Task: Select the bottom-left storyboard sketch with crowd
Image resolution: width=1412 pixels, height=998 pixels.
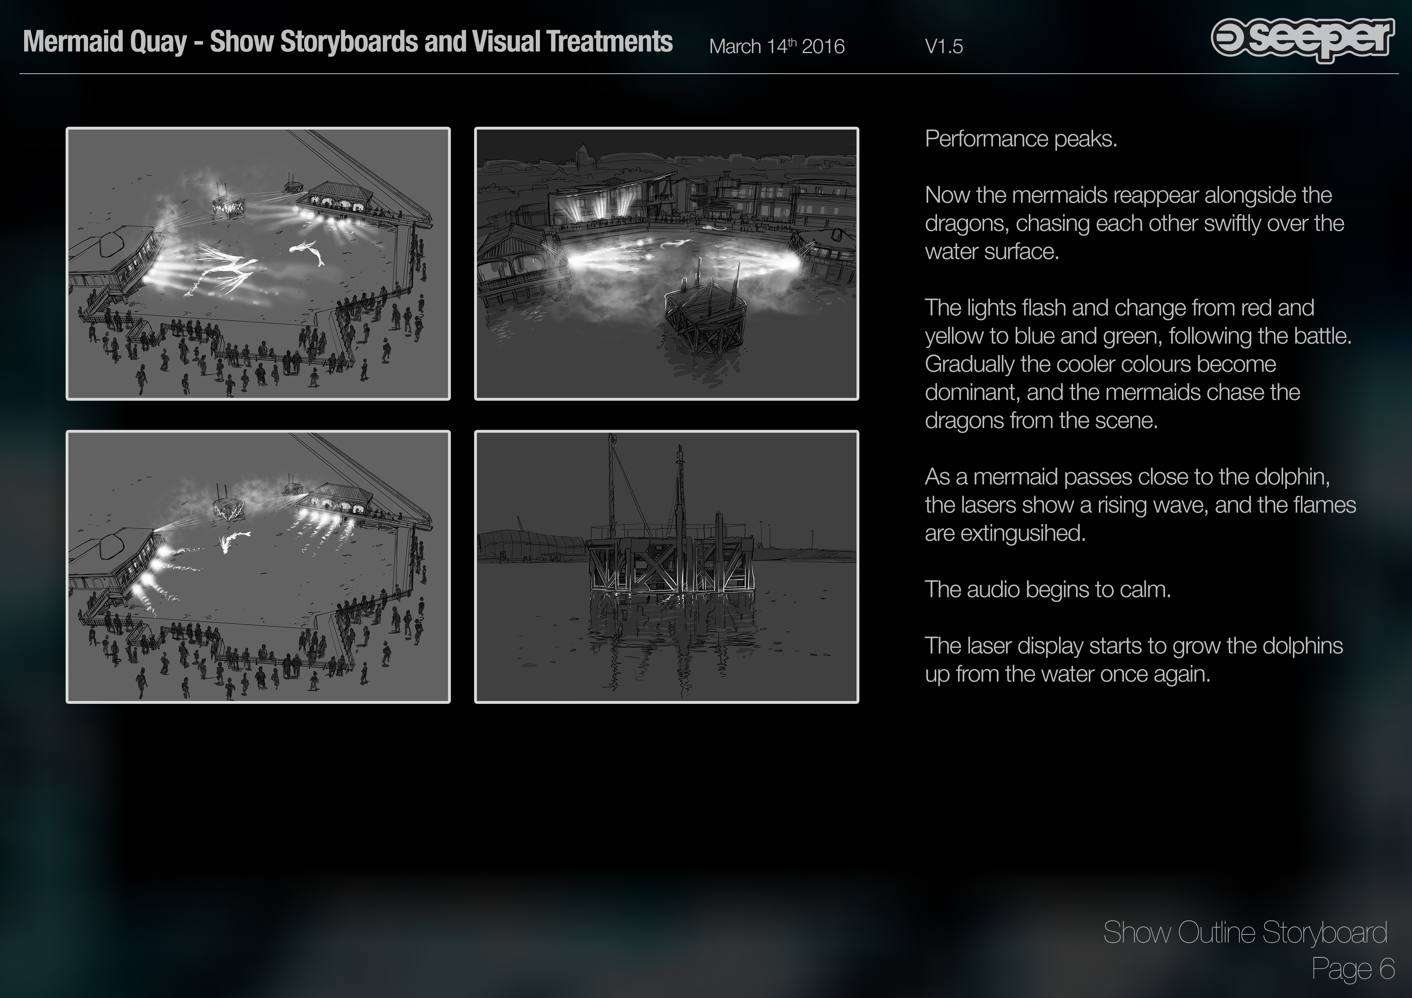Action: click(x=258, y=566)
